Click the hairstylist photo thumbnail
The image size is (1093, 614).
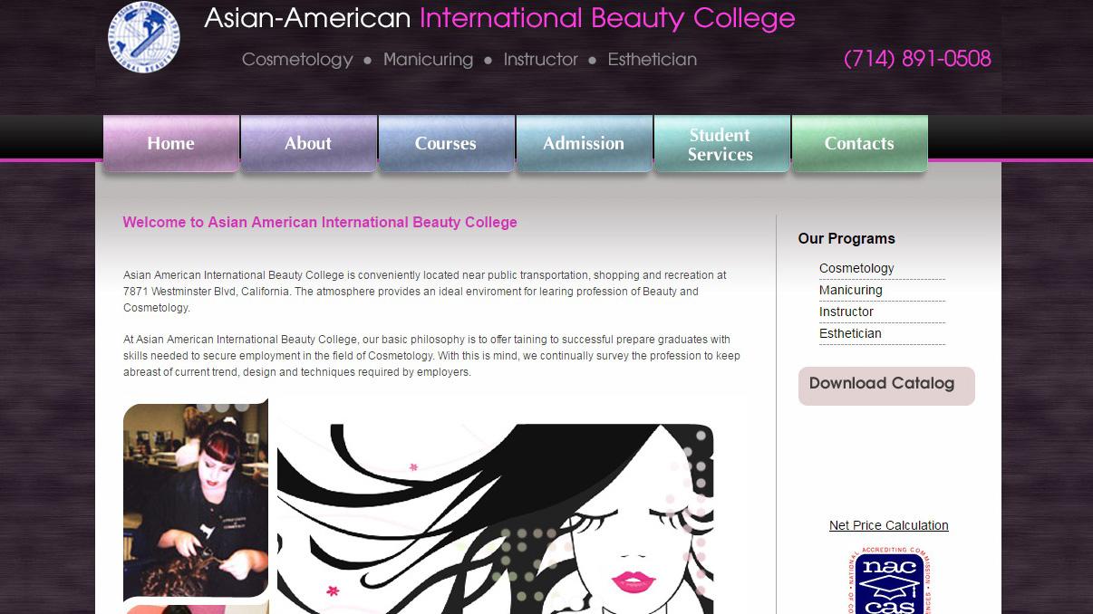pos(196,501)
